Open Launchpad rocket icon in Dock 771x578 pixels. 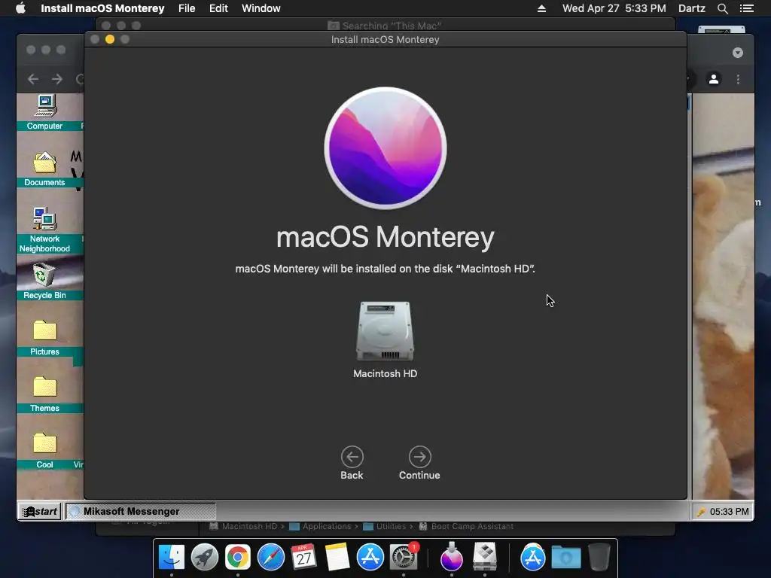tap(205, 557)
